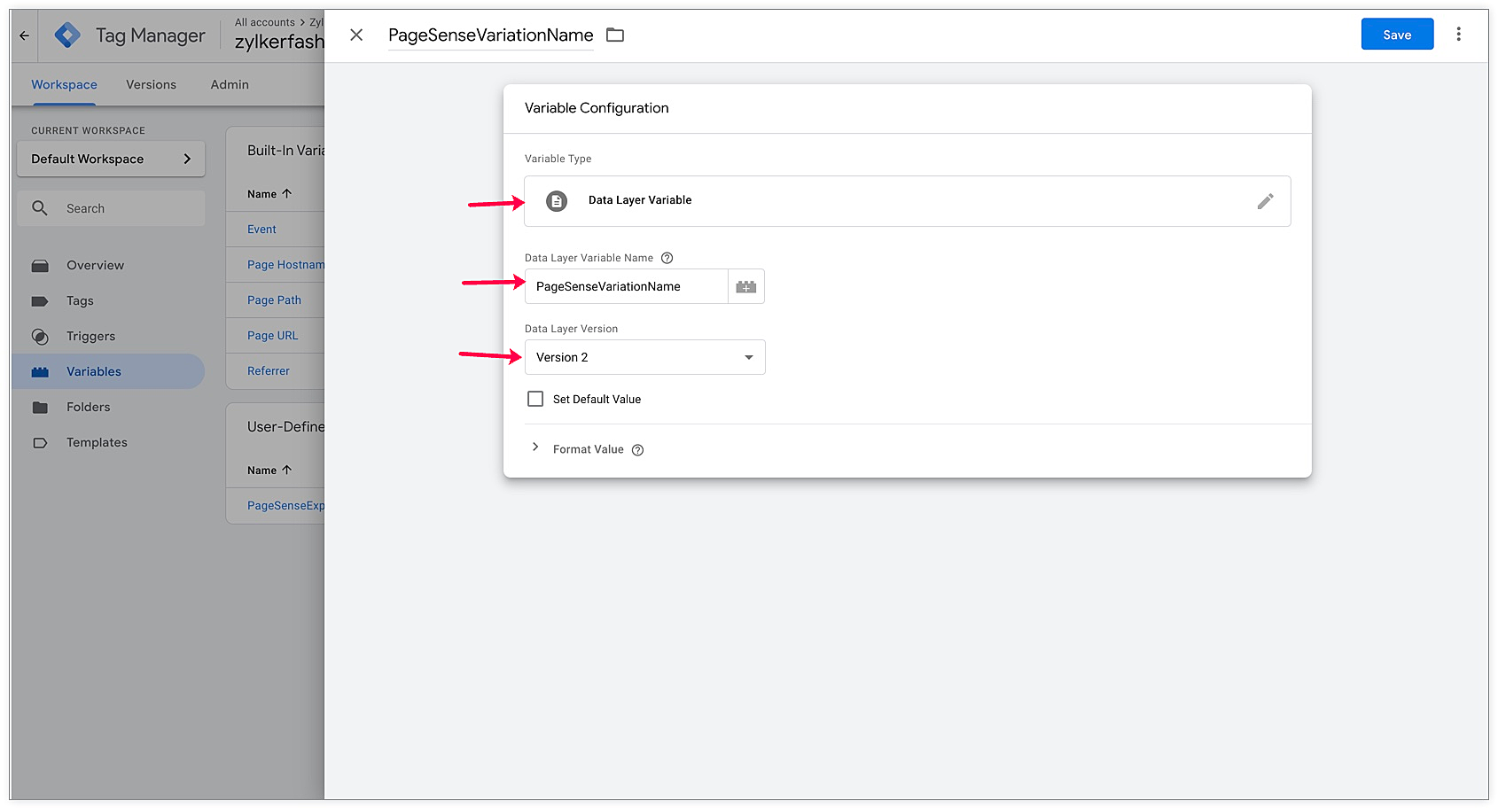Click the pencil icon to edit variable type
The height and width of the screenshot is (809, 1498).
click(1265, 201)
